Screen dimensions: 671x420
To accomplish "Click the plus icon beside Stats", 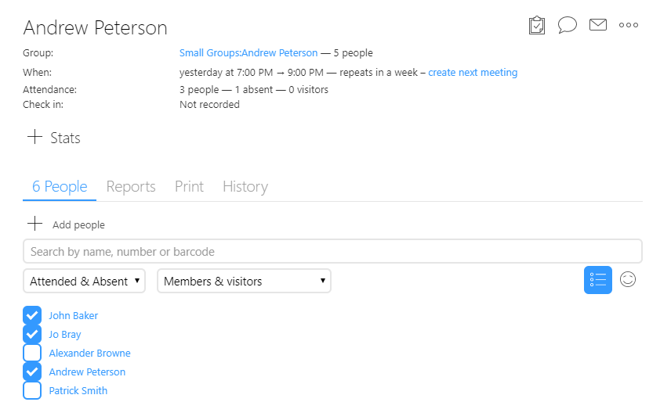I will click(34, 138).
